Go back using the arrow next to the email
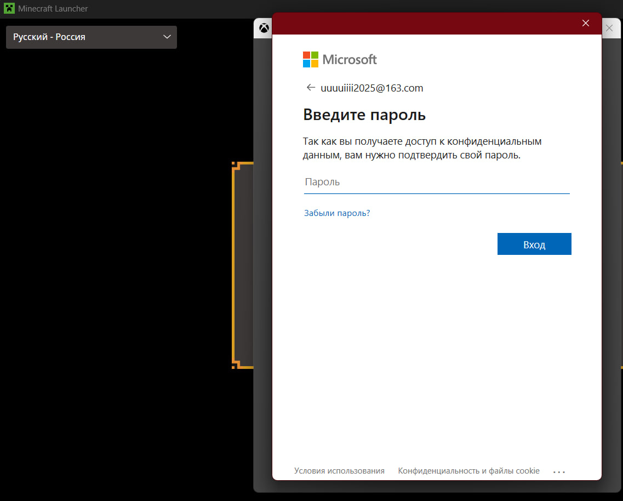 coord(311,88)
